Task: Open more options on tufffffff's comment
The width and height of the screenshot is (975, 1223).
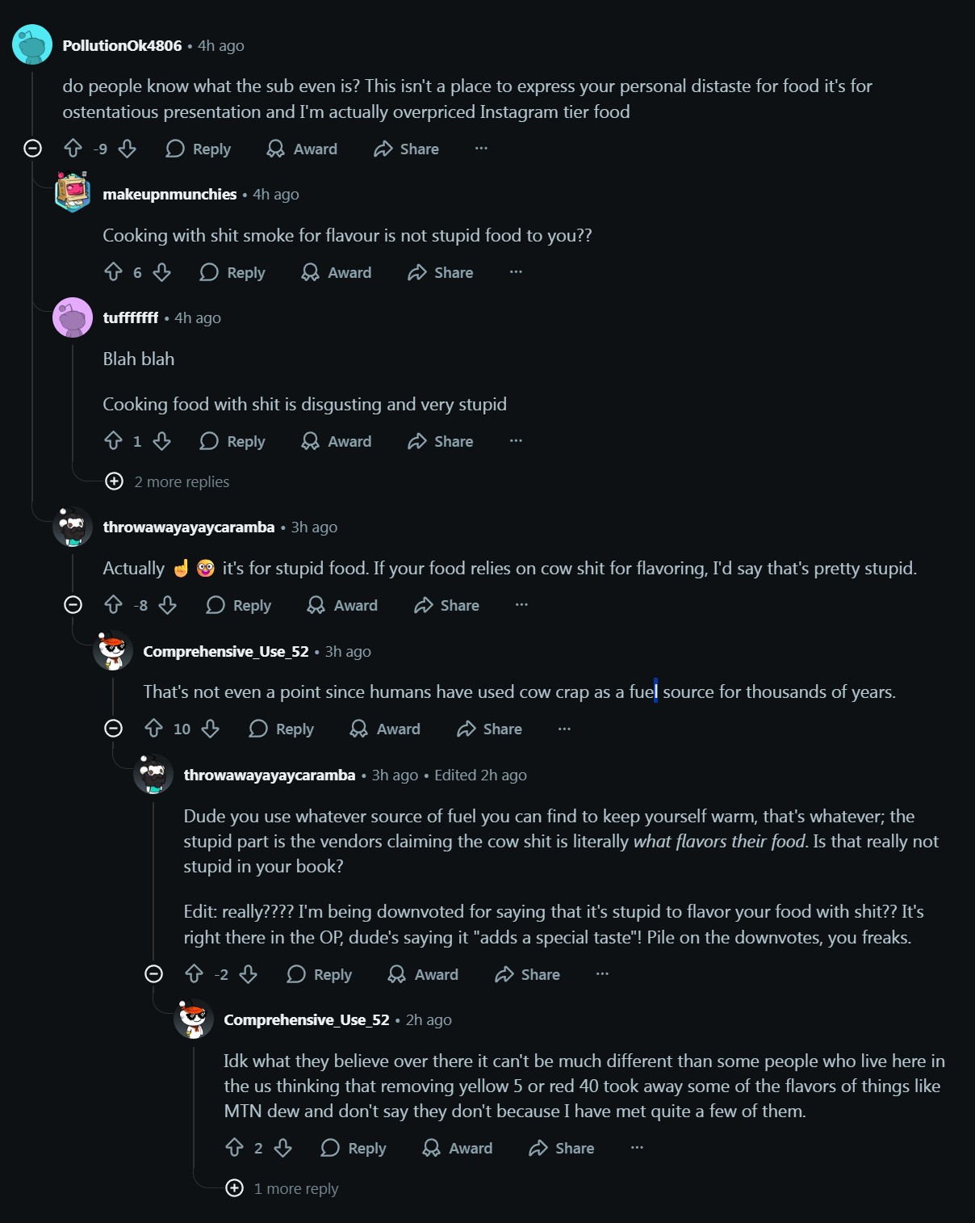Action: [516, 441]
